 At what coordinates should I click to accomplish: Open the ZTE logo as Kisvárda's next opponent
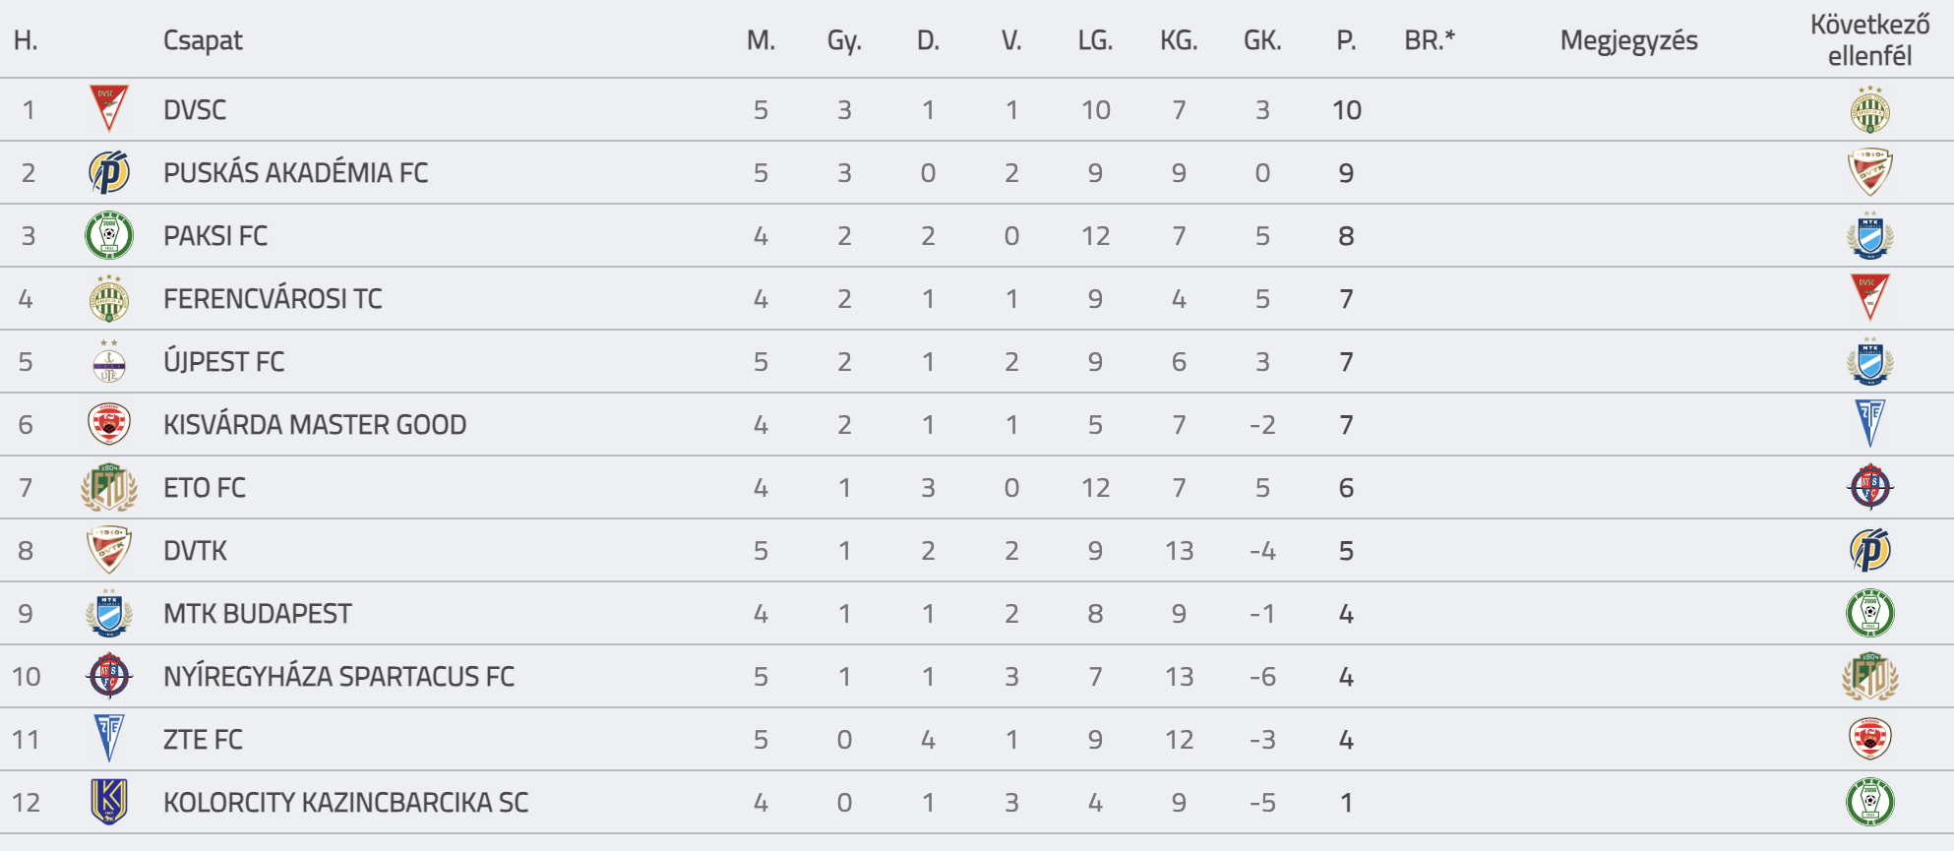click(x=1869, y=424)
